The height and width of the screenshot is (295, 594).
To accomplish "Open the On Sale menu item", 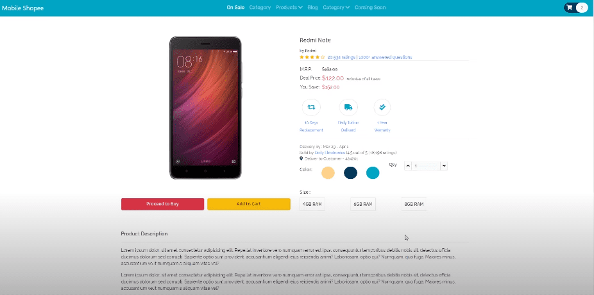I will pyautogui.click(x=235, y=7).
